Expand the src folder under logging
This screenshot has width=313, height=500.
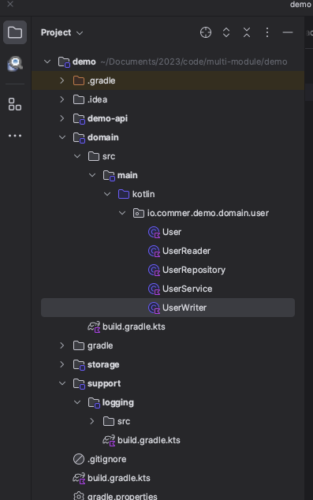click(x=92, y=421)
